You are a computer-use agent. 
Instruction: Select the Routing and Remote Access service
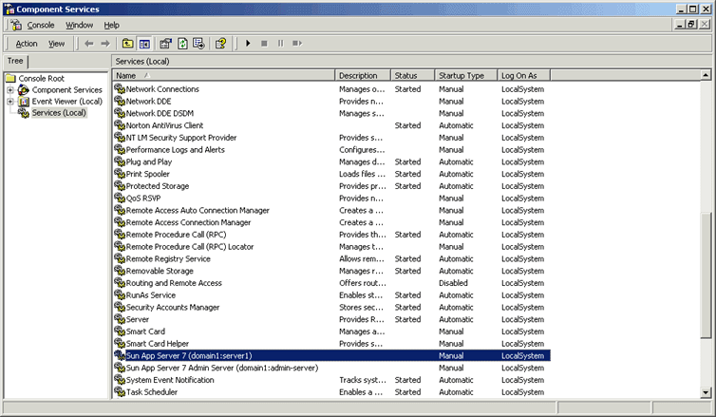pos(174,283)
